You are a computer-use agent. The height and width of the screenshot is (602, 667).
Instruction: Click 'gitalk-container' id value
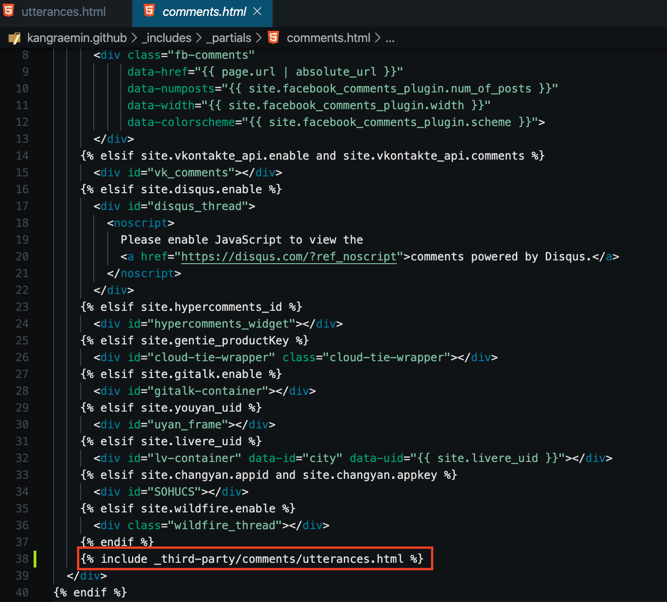click(x=208, y=391)
